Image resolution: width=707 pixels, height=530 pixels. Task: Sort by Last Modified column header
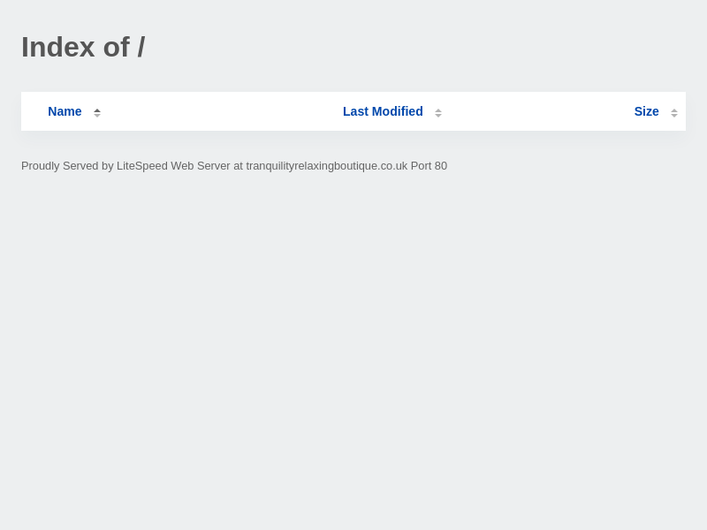tap(383, 111)
